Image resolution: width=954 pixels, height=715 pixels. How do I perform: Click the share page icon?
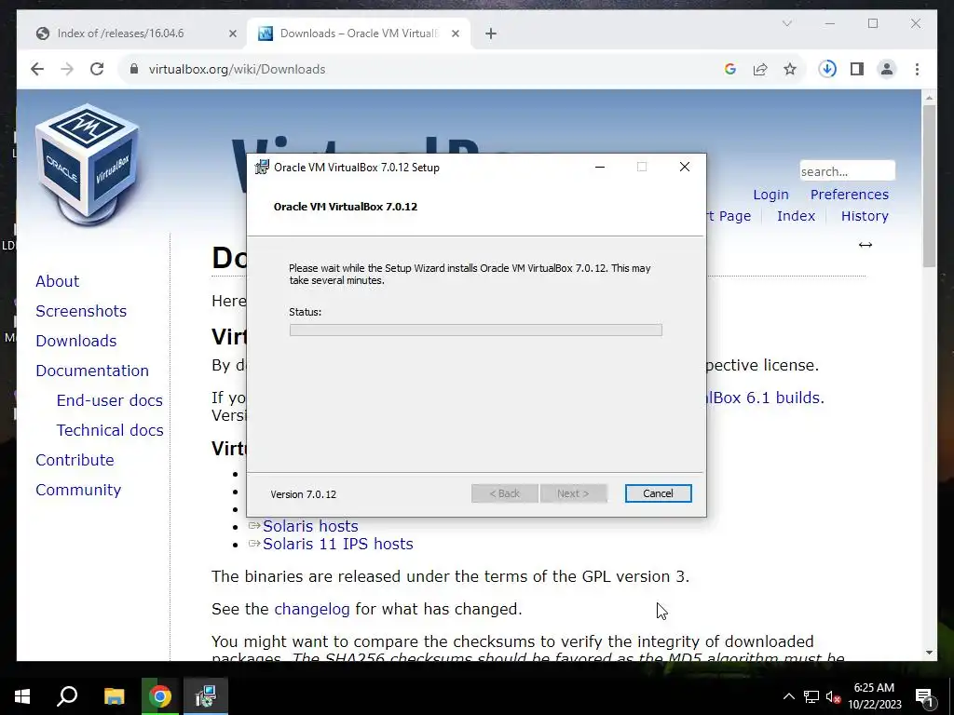760,69
